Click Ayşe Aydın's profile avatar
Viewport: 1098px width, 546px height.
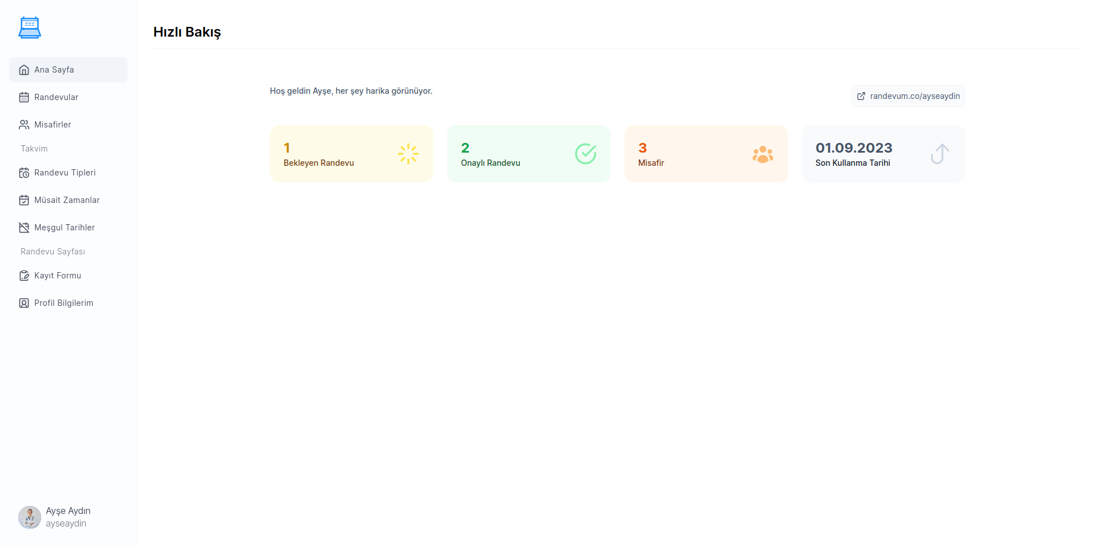tap(29, 517)
